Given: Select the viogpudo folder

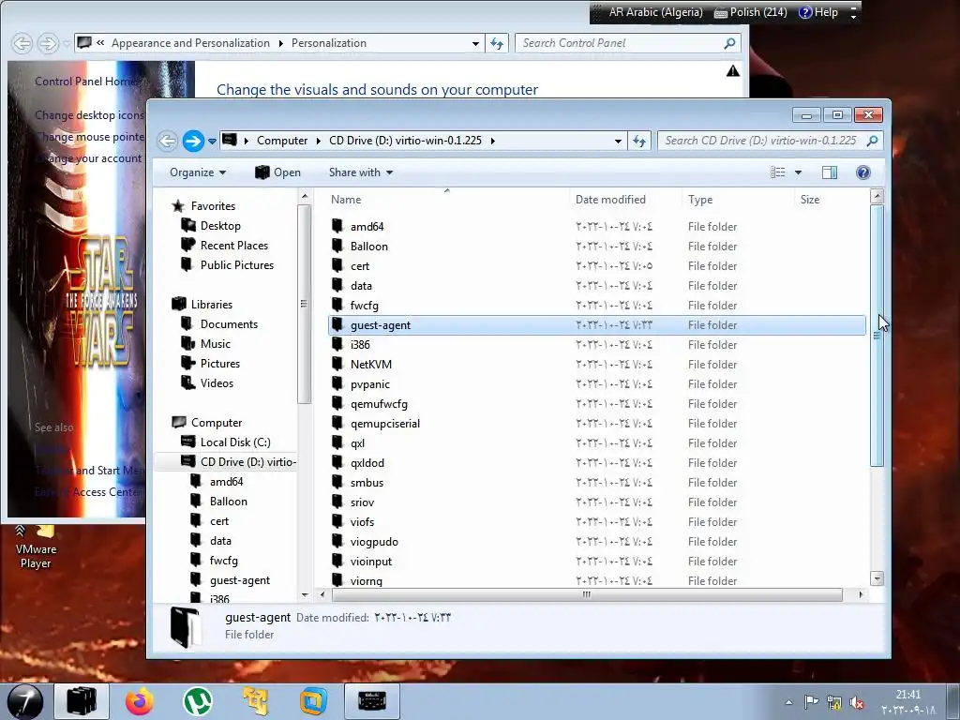Looking at the screenshot, I should (x=597, y=541).
